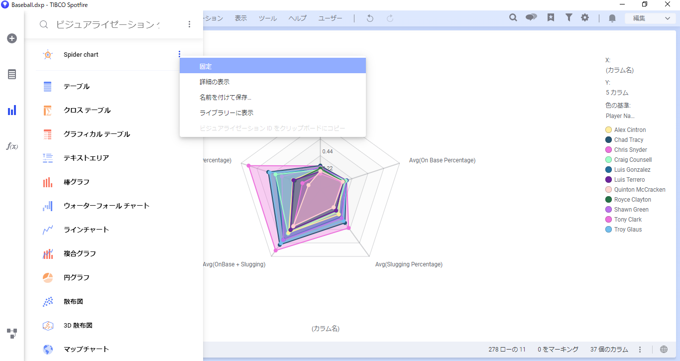
Task: Select the ウォーターフォール チャート icon
Action: coord(48,206)
